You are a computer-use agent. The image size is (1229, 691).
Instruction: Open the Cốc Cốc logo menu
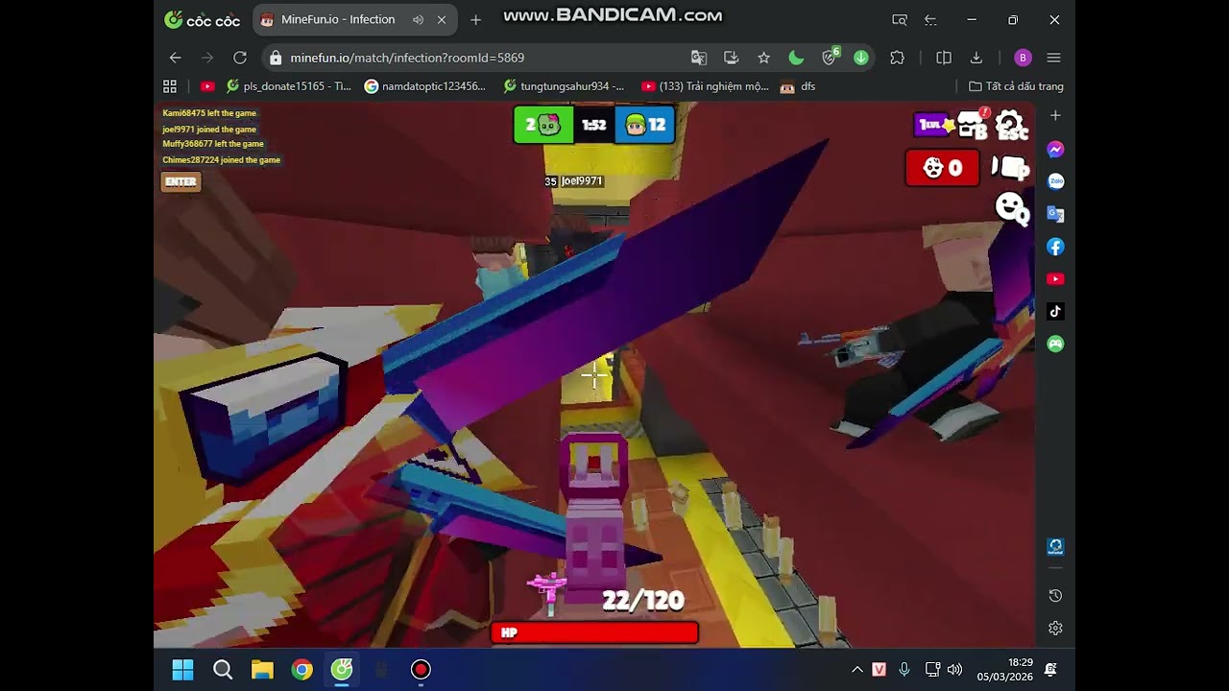pyautogui.click(x=203, y=19)
